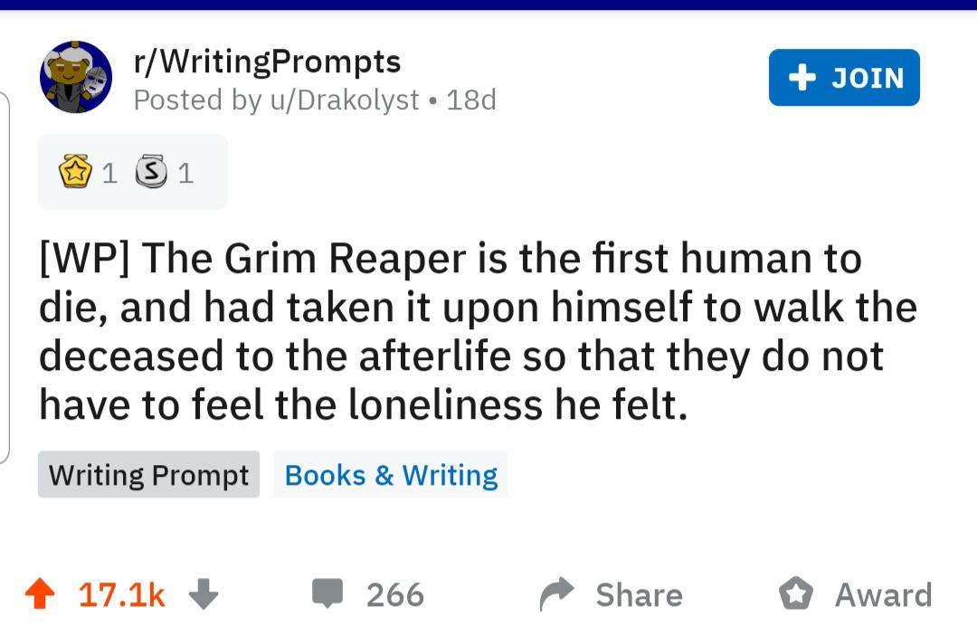View the silver award badge

click(151, 172)
